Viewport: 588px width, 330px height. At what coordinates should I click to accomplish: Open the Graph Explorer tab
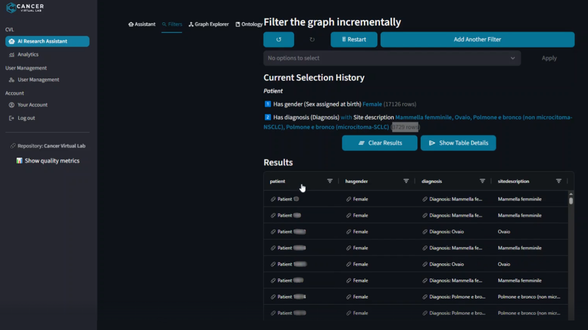pos(208,25)
